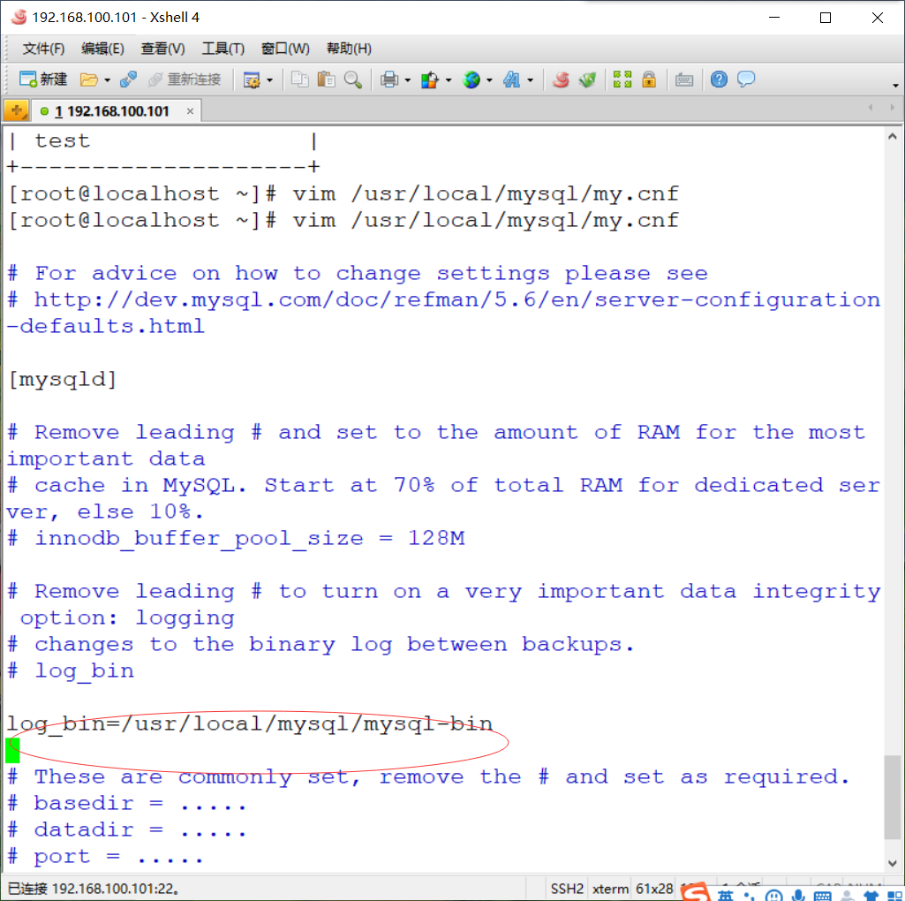Open the 编辑(E) menu
This screenshot has width=905, height=901.
[x=102, y=49]
